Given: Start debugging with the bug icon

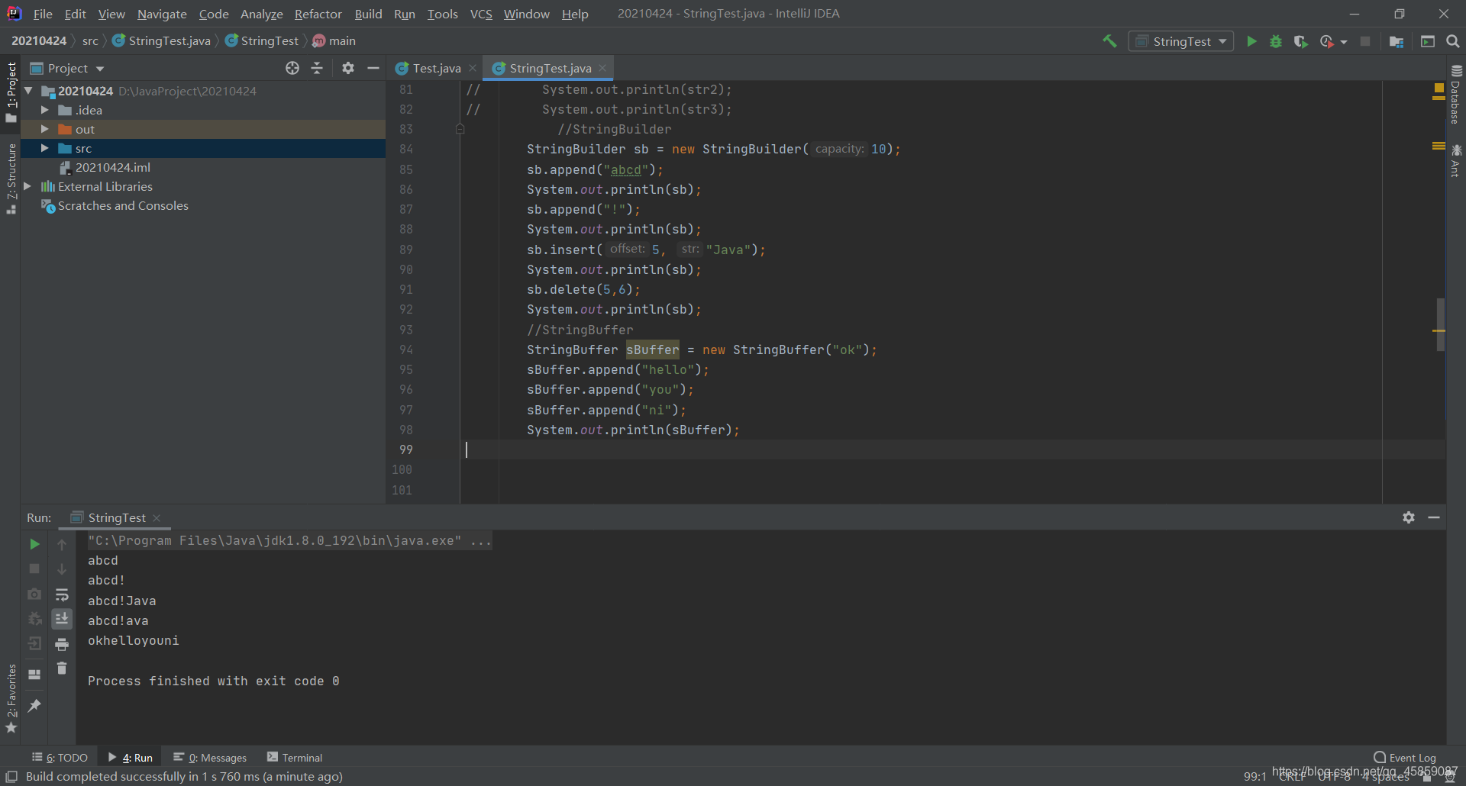Looking at the screenshot, I should (x=1276, y=41).
